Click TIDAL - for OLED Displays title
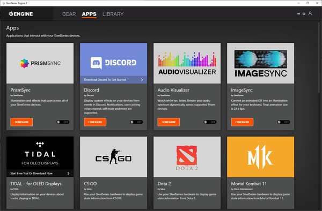322x211 pixels. click(36, 184)
